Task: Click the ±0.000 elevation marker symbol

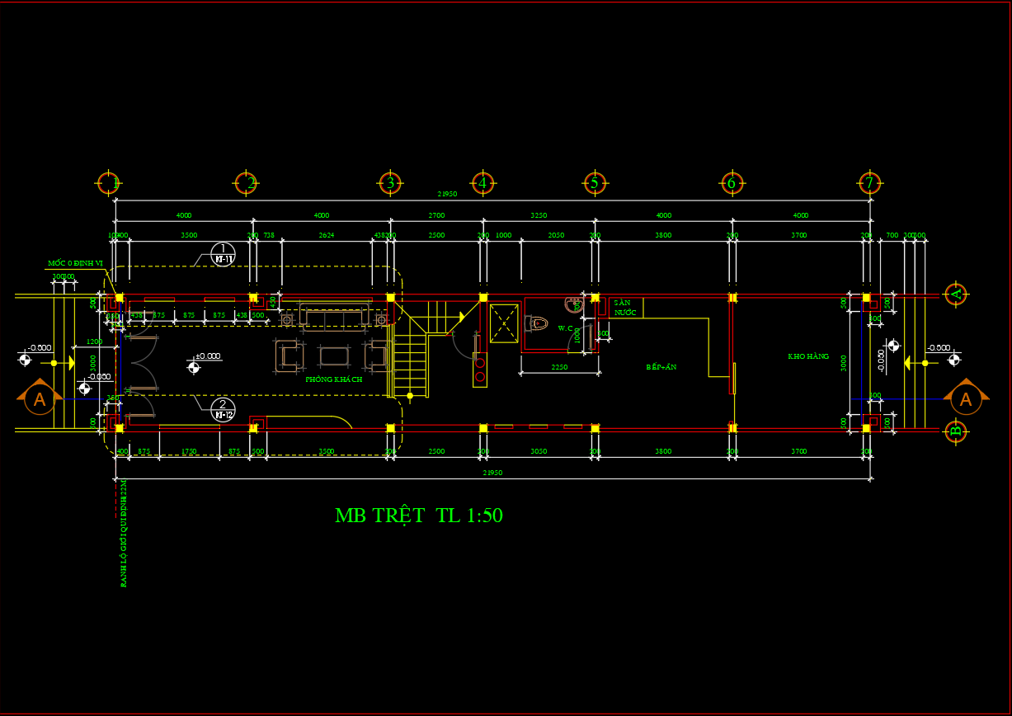Action: pyautogui.click(x=194, y=368)
